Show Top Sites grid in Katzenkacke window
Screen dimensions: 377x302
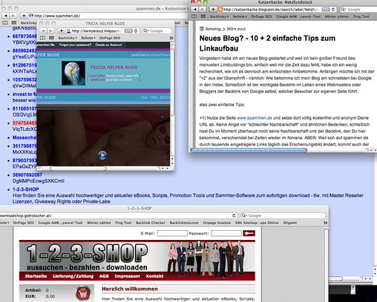pos(203,17)
